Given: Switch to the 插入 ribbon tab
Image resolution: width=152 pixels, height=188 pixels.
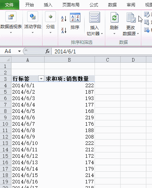Looking at the screenshot, I should [48, 5].
